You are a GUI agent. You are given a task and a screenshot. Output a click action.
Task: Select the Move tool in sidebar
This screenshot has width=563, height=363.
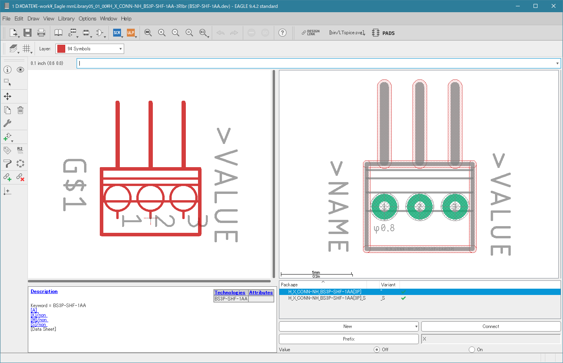(7, 96)
